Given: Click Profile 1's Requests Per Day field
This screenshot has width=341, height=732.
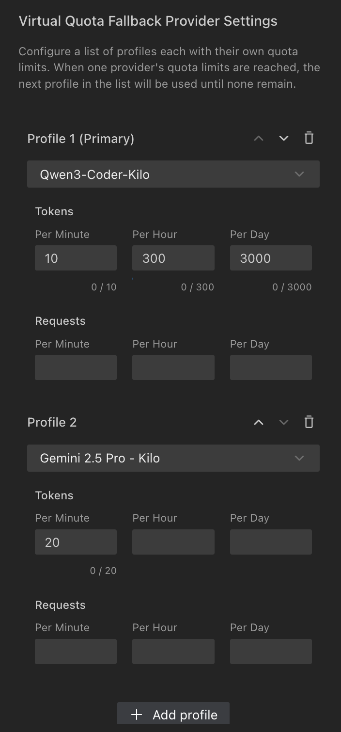Looking at the screenshot, I should point(271,367).
